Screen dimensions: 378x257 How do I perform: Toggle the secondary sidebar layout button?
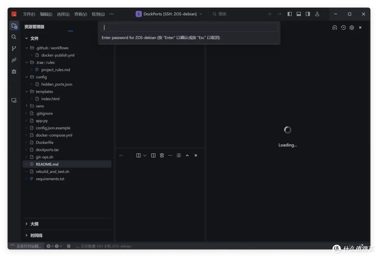[308, 14]
